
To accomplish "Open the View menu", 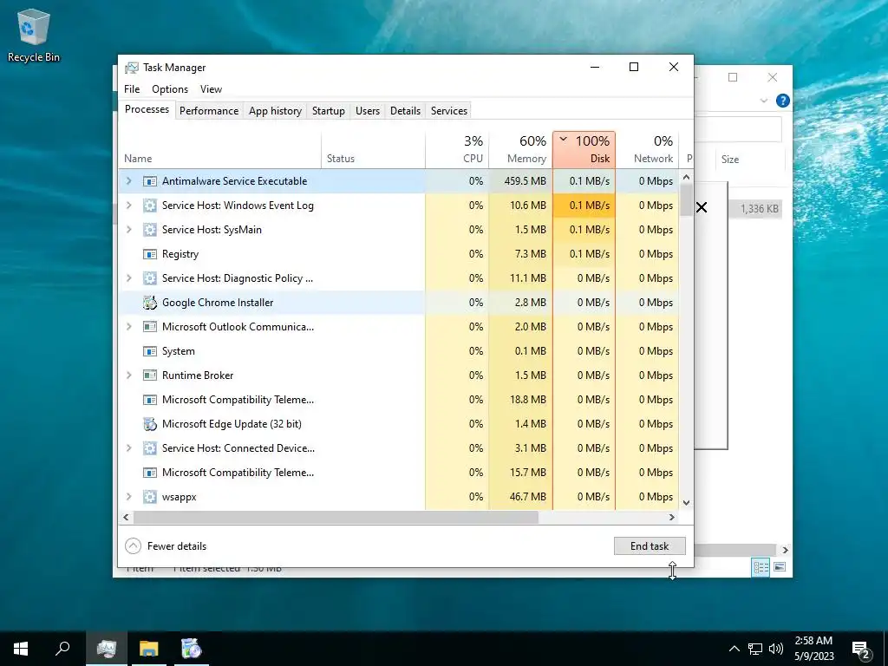I will coord(211,89).
